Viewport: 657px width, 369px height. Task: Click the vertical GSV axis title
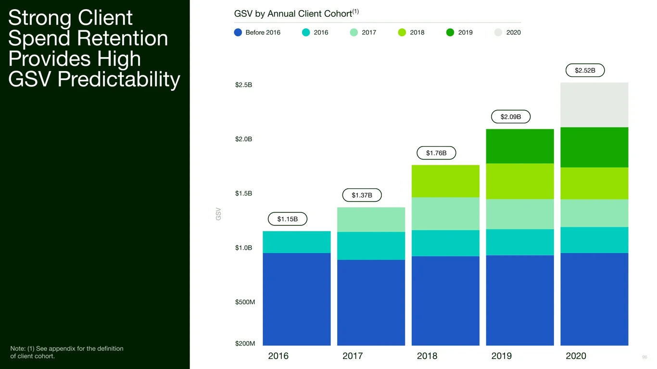point(218,214)
